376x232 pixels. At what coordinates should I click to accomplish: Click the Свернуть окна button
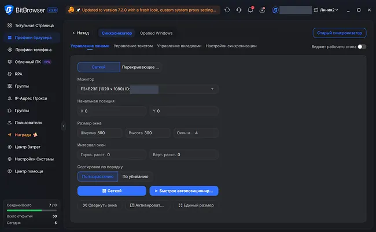pyautogui.click(x=99, y=205)
